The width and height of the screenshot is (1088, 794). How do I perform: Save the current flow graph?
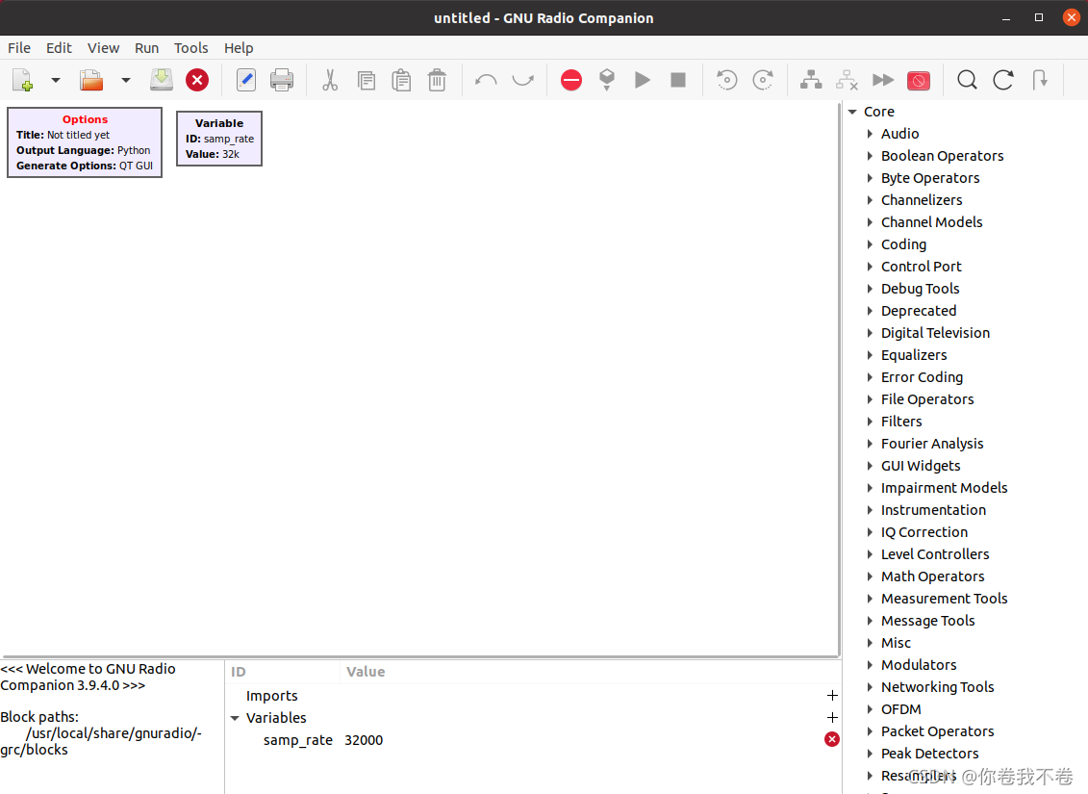tap(162, 80)
